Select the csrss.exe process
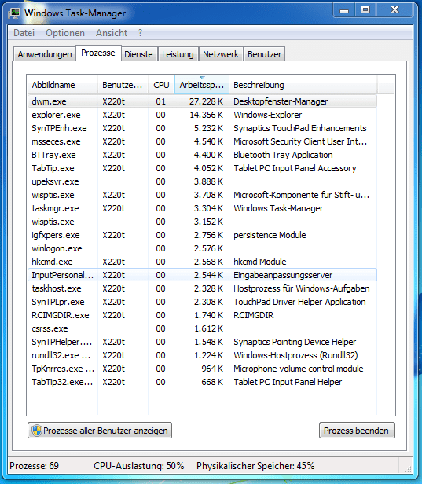The image size is (422, 484). [202, 328]
